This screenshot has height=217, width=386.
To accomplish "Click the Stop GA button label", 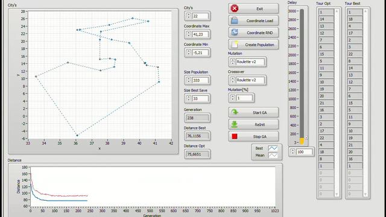I will (x=260, y=137).
